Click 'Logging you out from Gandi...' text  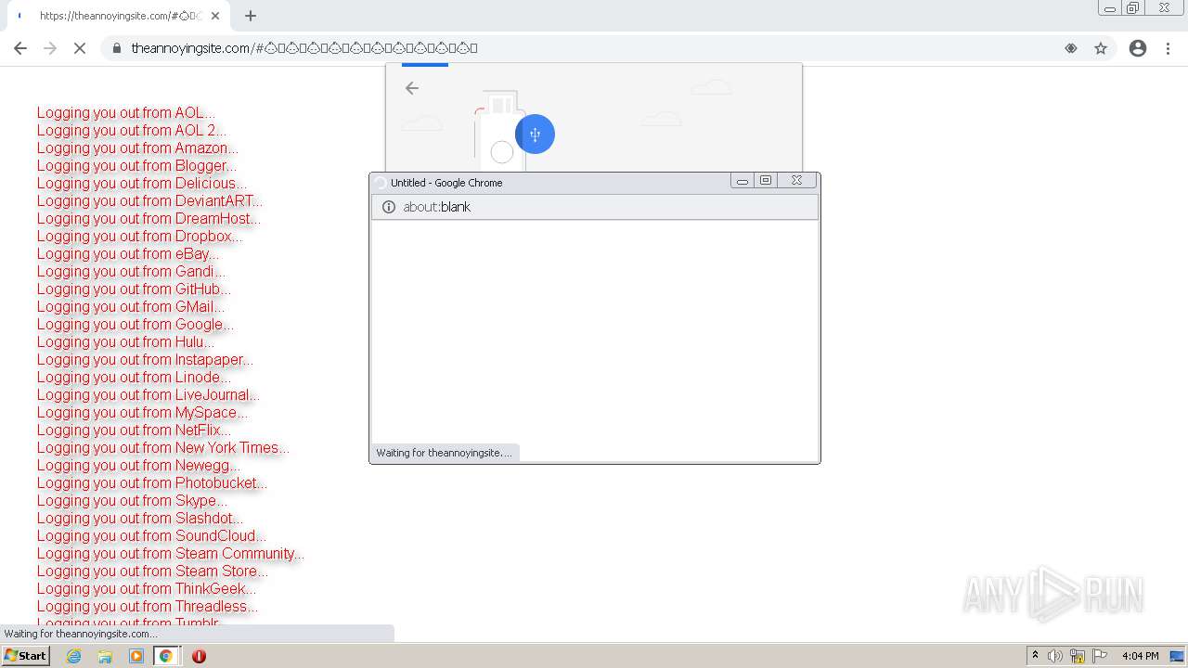tap(131, 272)
